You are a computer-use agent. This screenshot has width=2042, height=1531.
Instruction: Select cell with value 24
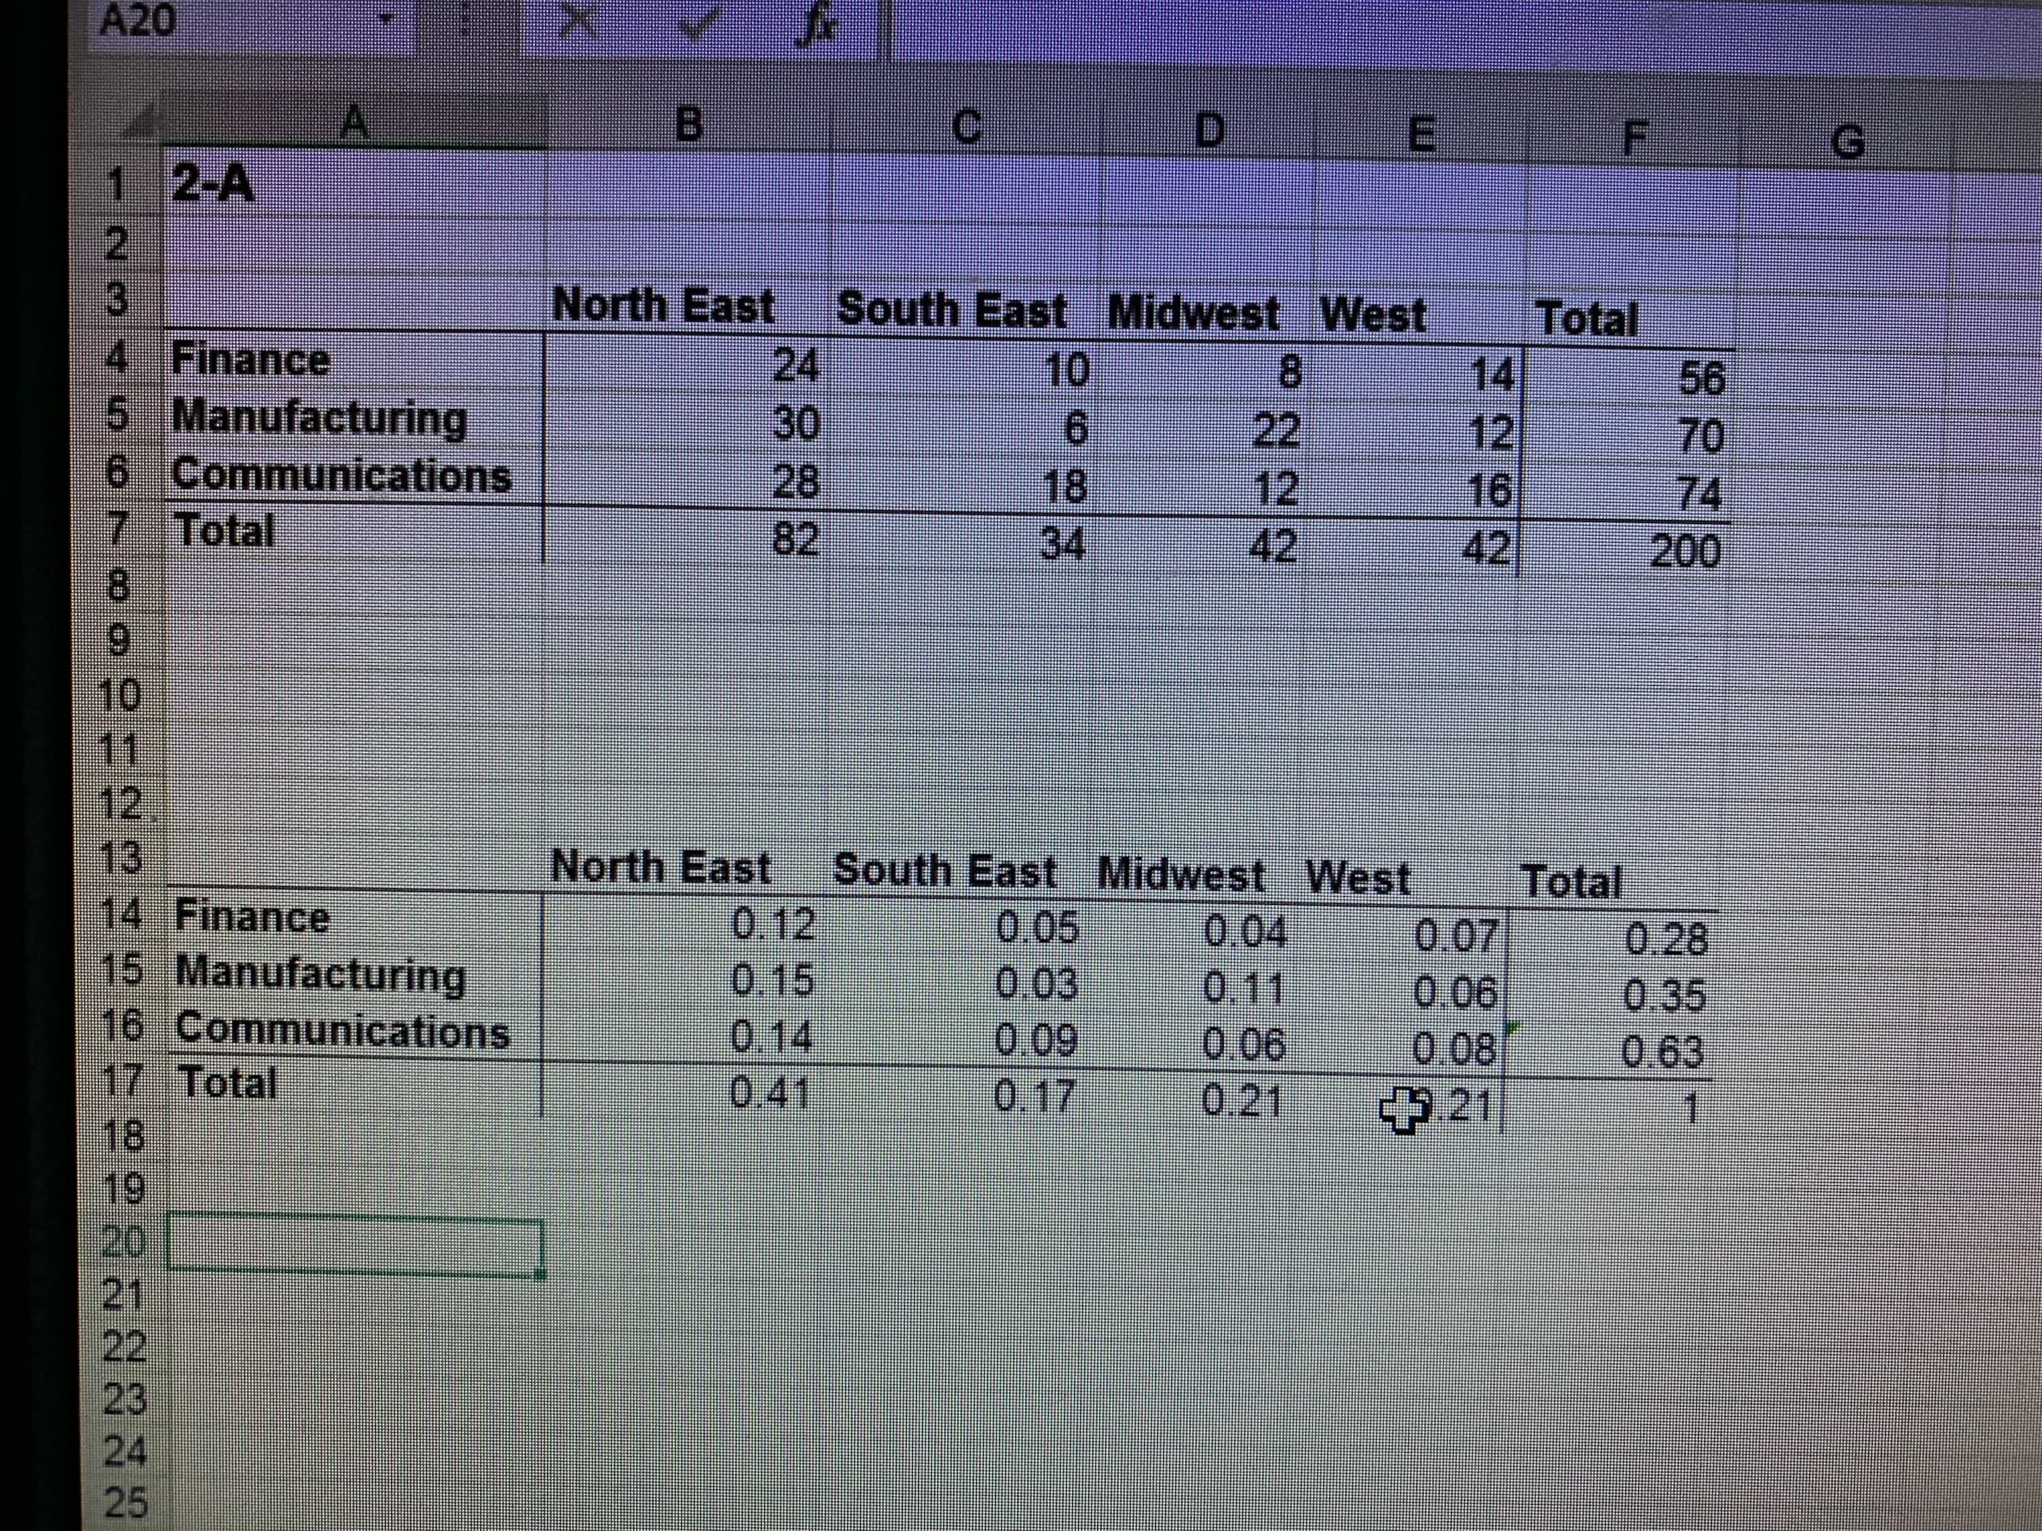pyautogui.click(x=687, y=365)
